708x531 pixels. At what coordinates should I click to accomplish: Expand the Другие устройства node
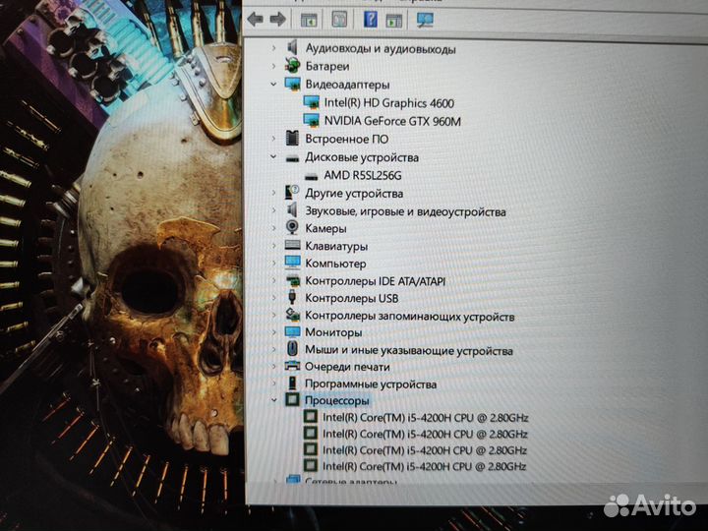(273, 193)
